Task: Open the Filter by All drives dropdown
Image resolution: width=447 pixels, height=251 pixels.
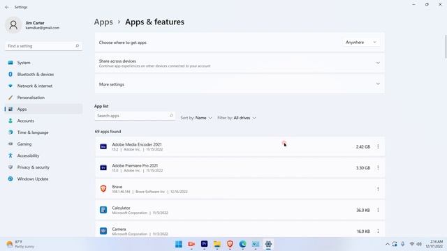Action: (x=237, y=118)
